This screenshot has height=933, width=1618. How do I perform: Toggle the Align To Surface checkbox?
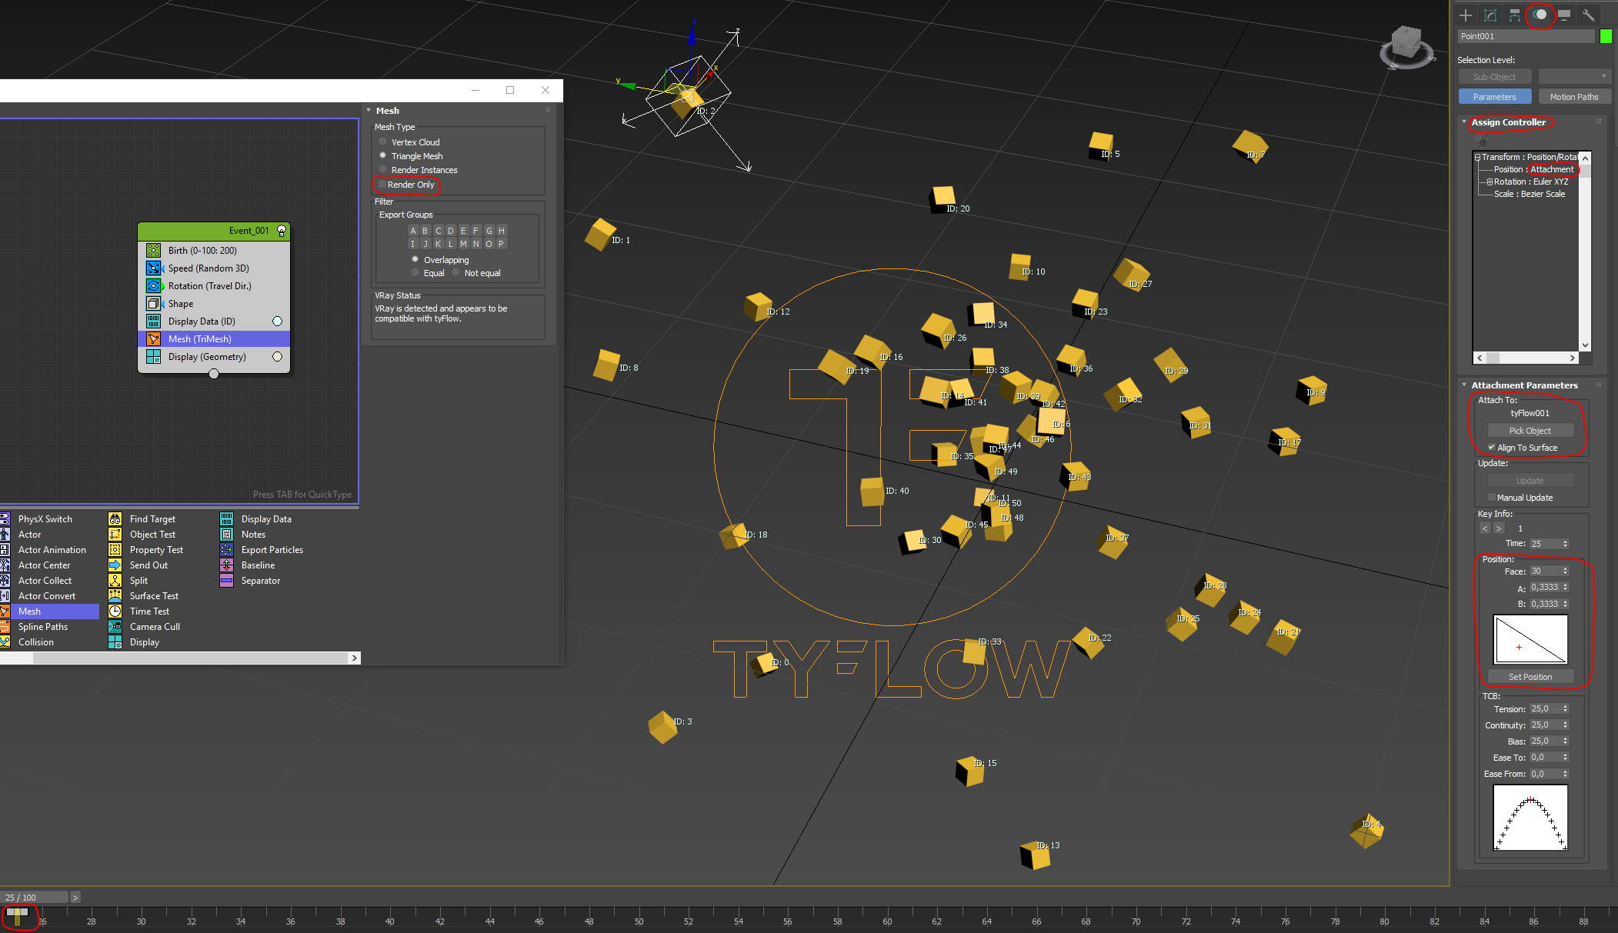tap(1492, 447)
